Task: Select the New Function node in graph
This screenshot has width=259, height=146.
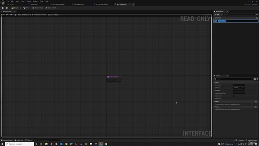Action: (114, 79)
